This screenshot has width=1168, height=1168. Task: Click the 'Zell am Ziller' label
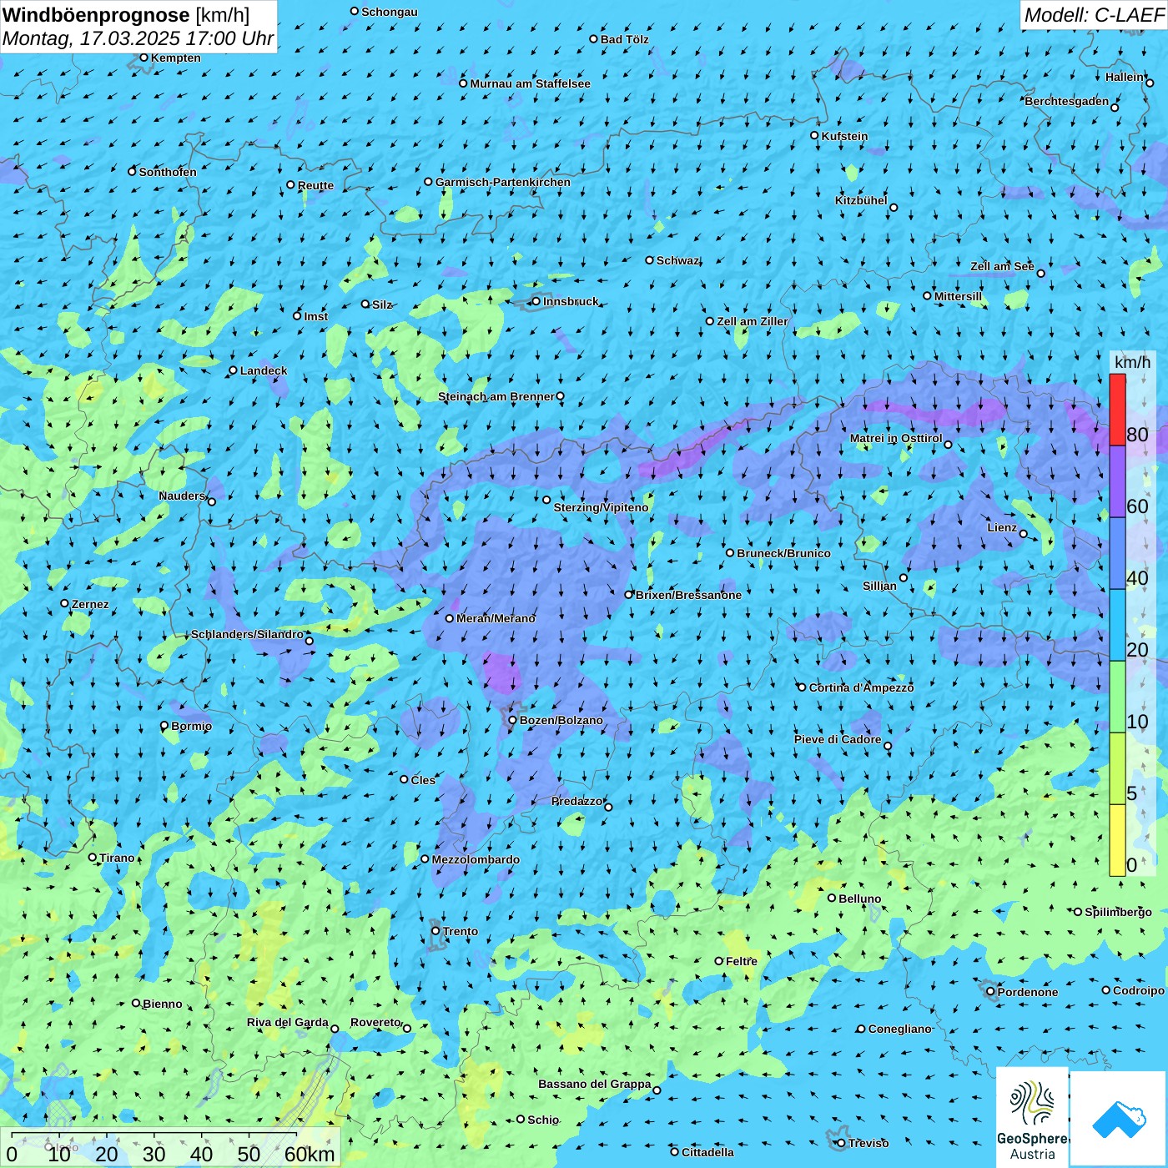752,321
